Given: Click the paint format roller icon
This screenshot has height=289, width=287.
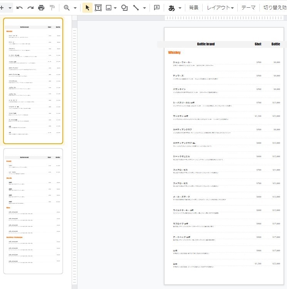Looking at the screenshot, I should pos(52,8).
